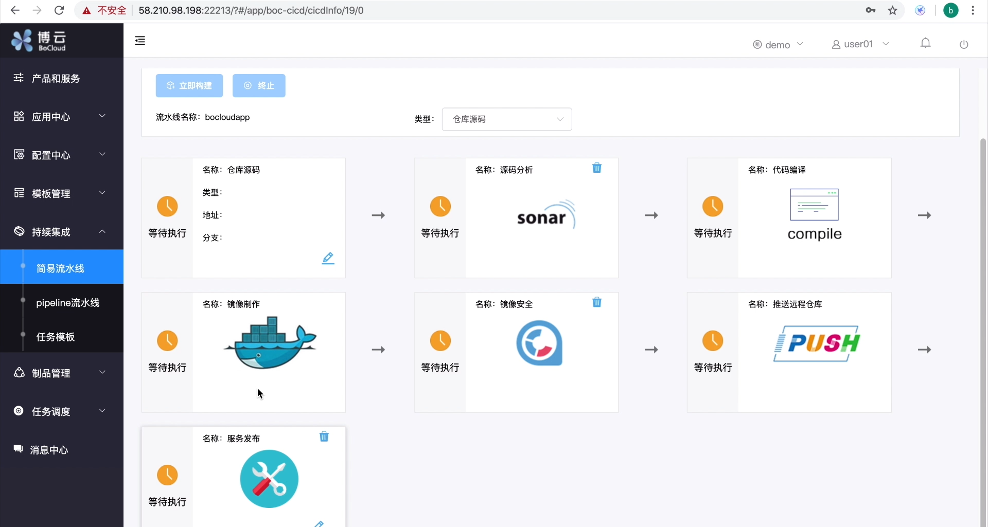Click the 名称: 推送远程仓库 label
Screen dimensions: 988x527
click(785, 304)
